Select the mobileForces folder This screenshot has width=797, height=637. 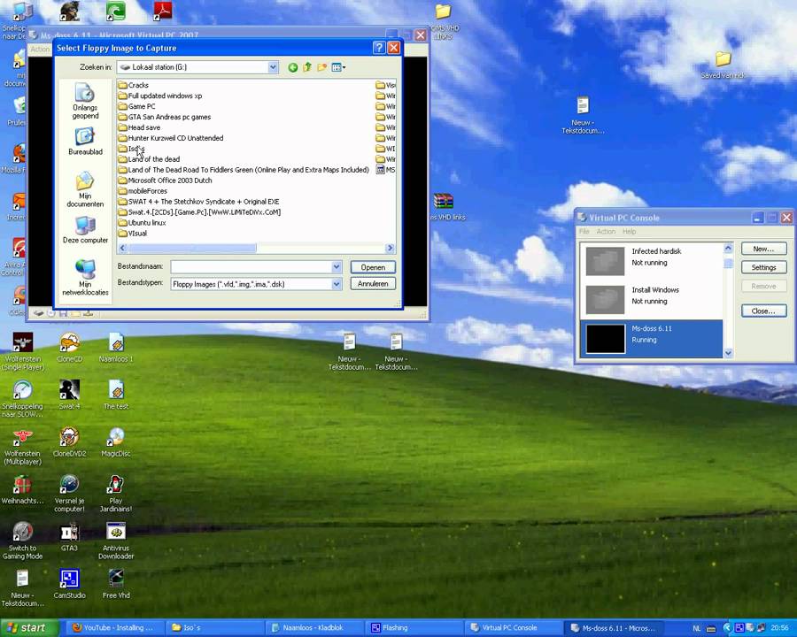(143, 191)
